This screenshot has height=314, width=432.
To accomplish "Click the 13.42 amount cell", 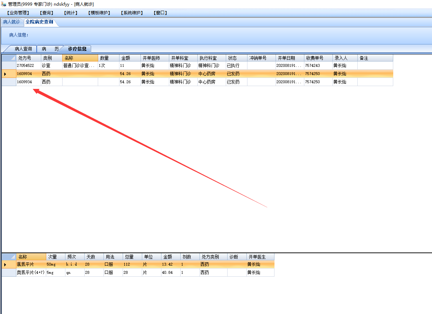I will click(x=171, y=265).
